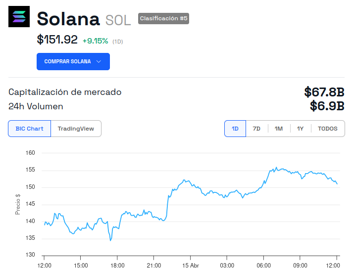Open the Comprar Solana dropdown chevron

point(99,62)
